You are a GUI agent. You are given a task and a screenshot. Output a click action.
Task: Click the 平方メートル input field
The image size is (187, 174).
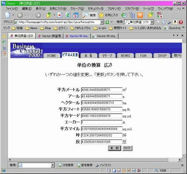point(101,90)
